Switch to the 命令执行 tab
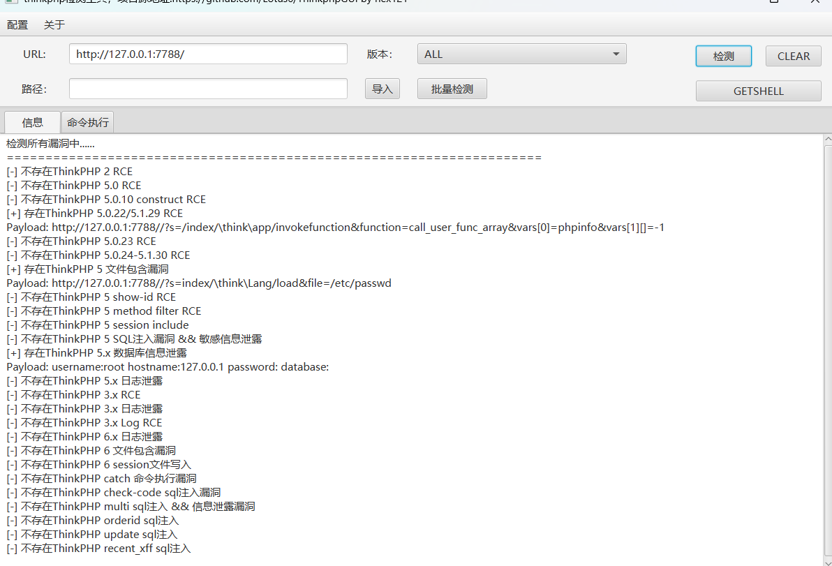The height and width of the screenshot is (566, 832). [87, 123]
